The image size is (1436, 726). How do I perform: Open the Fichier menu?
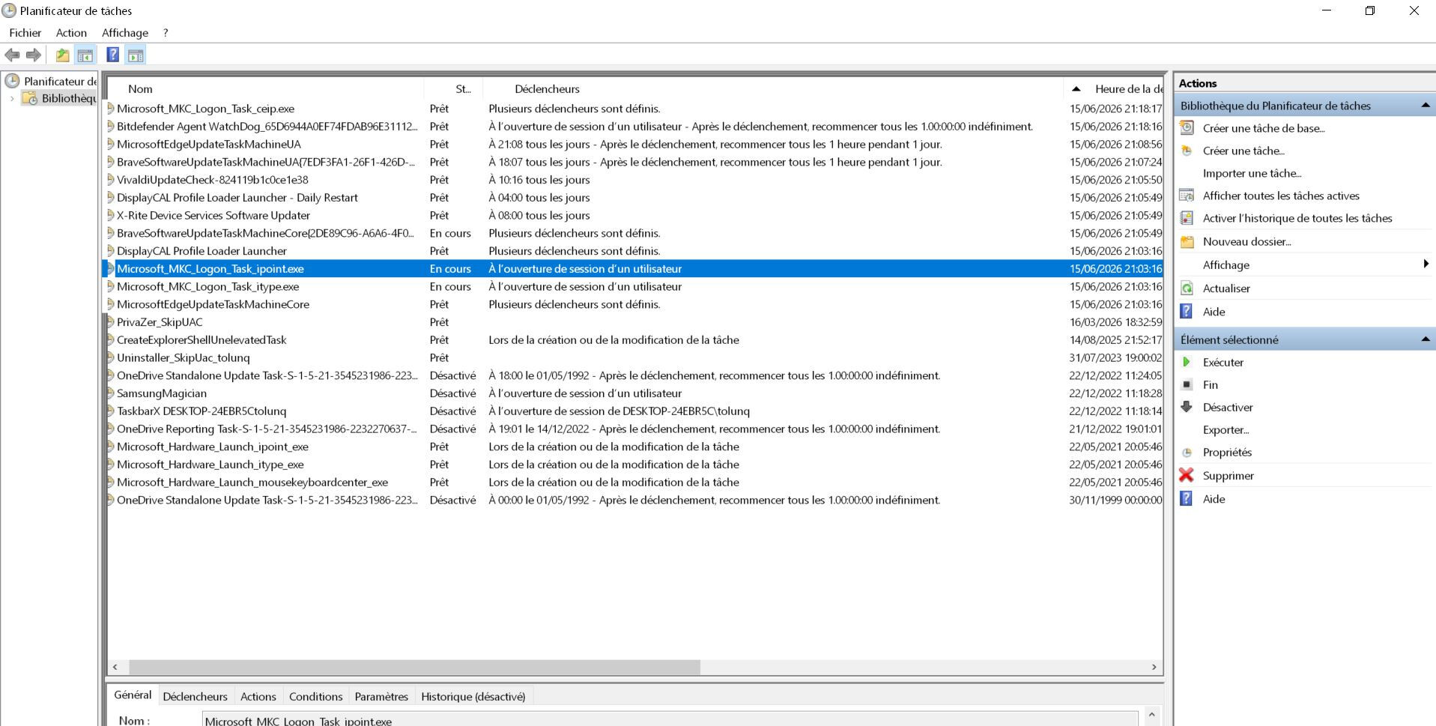[x=25, y=33]
